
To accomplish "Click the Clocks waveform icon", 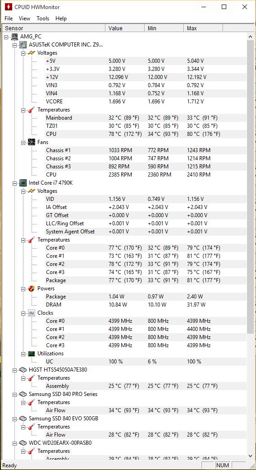I will 32,312.
